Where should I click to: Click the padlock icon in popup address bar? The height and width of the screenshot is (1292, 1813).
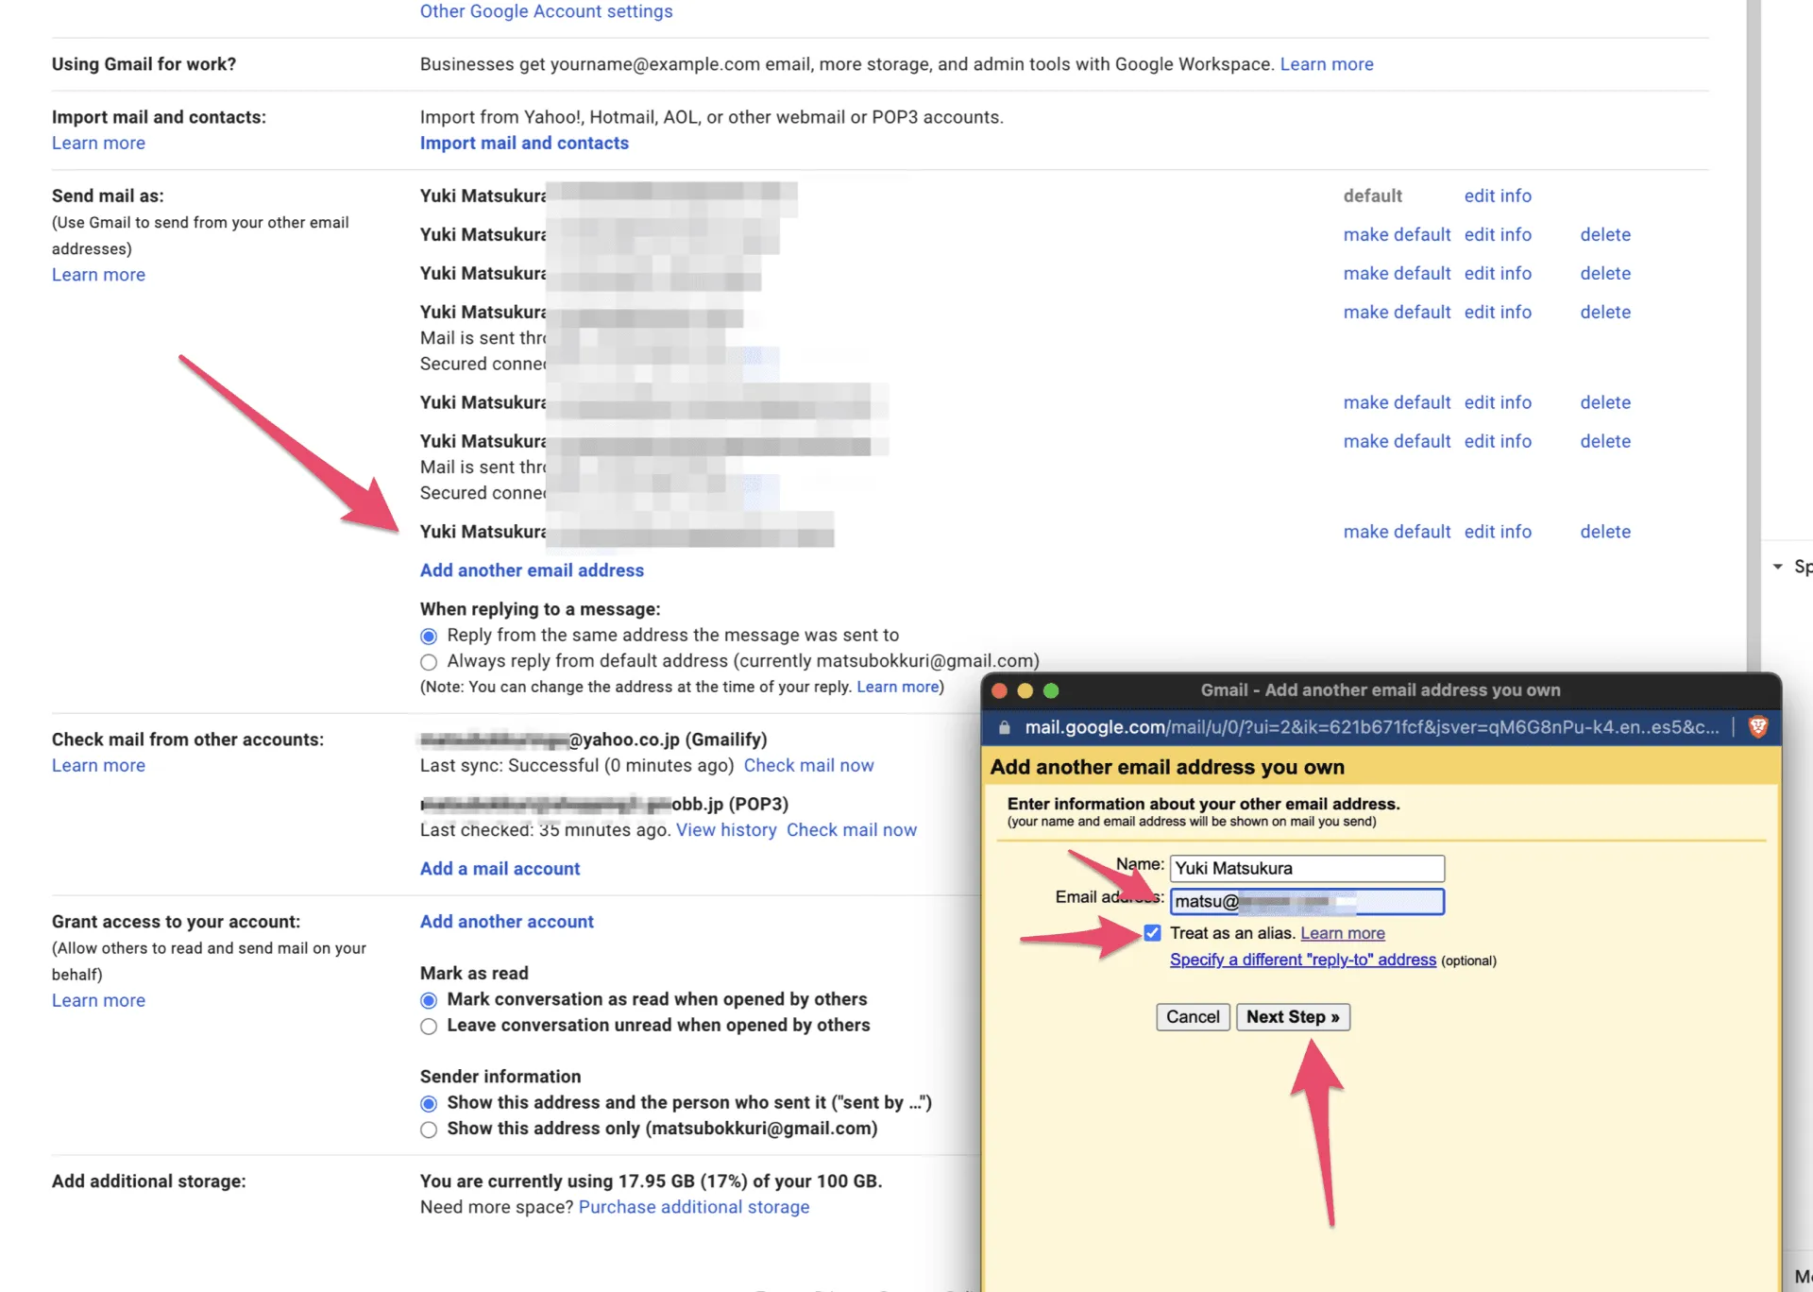point(1005,727)
